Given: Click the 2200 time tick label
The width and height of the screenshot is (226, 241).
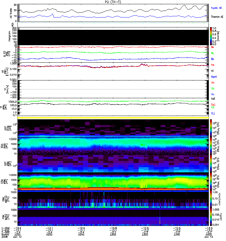Looking at the screenshot, I should click(17, 235).
